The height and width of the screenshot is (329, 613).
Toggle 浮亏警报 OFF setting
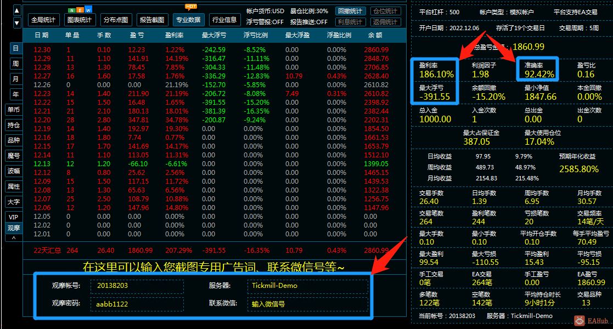pyautogui.click(x=265, y=22)
